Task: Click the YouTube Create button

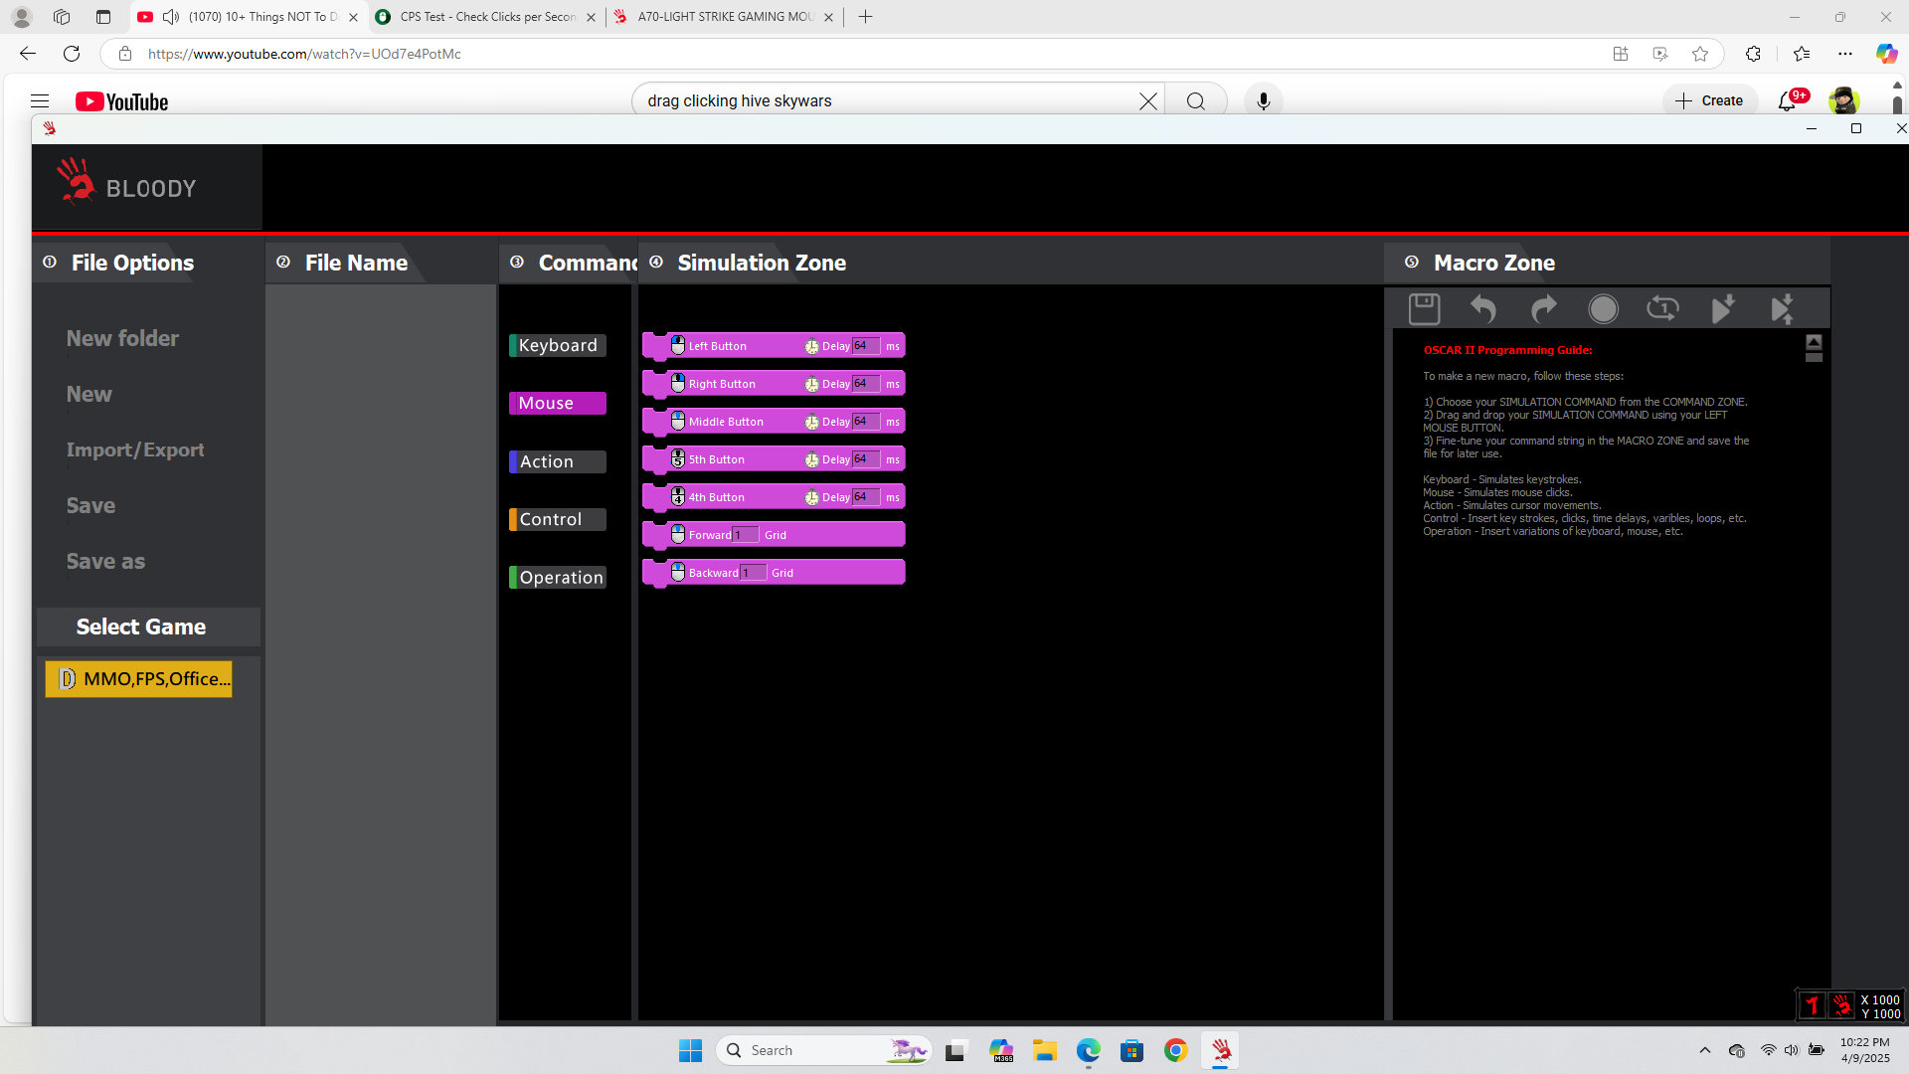Action: [1710, 101]
